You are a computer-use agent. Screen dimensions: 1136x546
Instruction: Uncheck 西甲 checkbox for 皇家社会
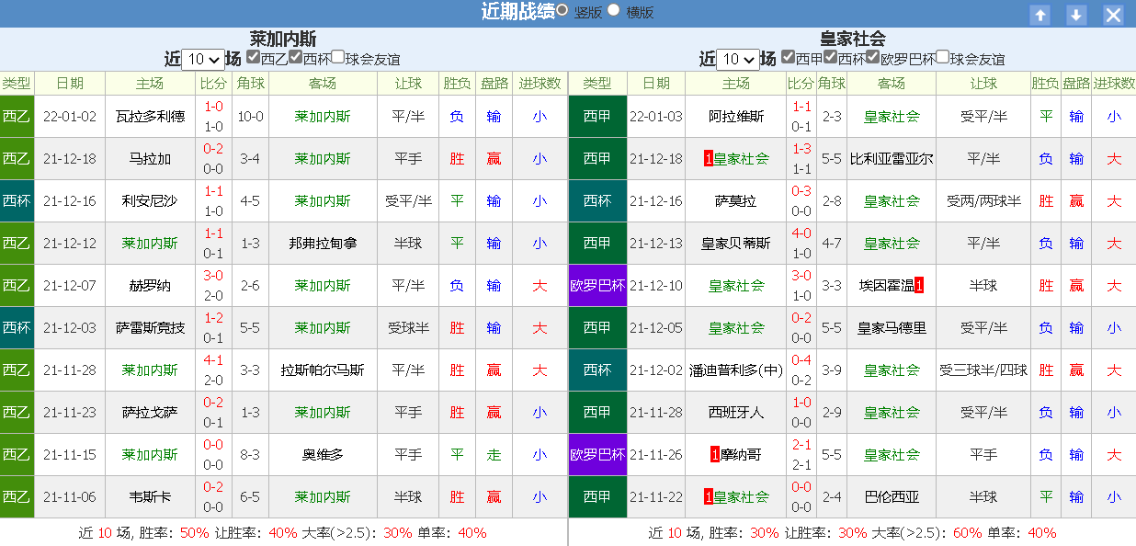click(789, 57)
